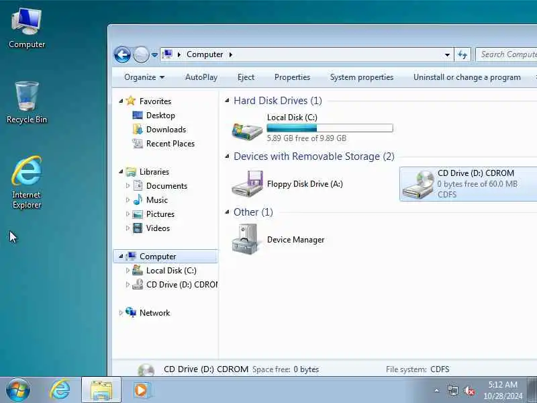Select the CD Drive (D:) CDROM icon
The image size is (537, 403).
pyautogui.click(x=418, y=184)
